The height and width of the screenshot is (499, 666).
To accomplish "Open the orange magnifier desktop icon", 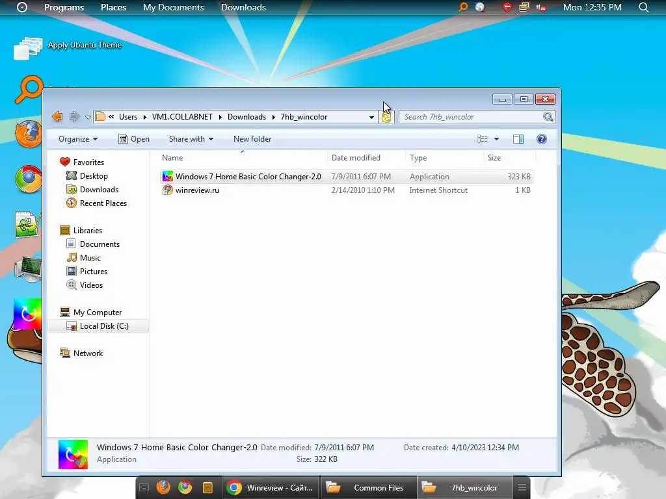I will [29, 89].
